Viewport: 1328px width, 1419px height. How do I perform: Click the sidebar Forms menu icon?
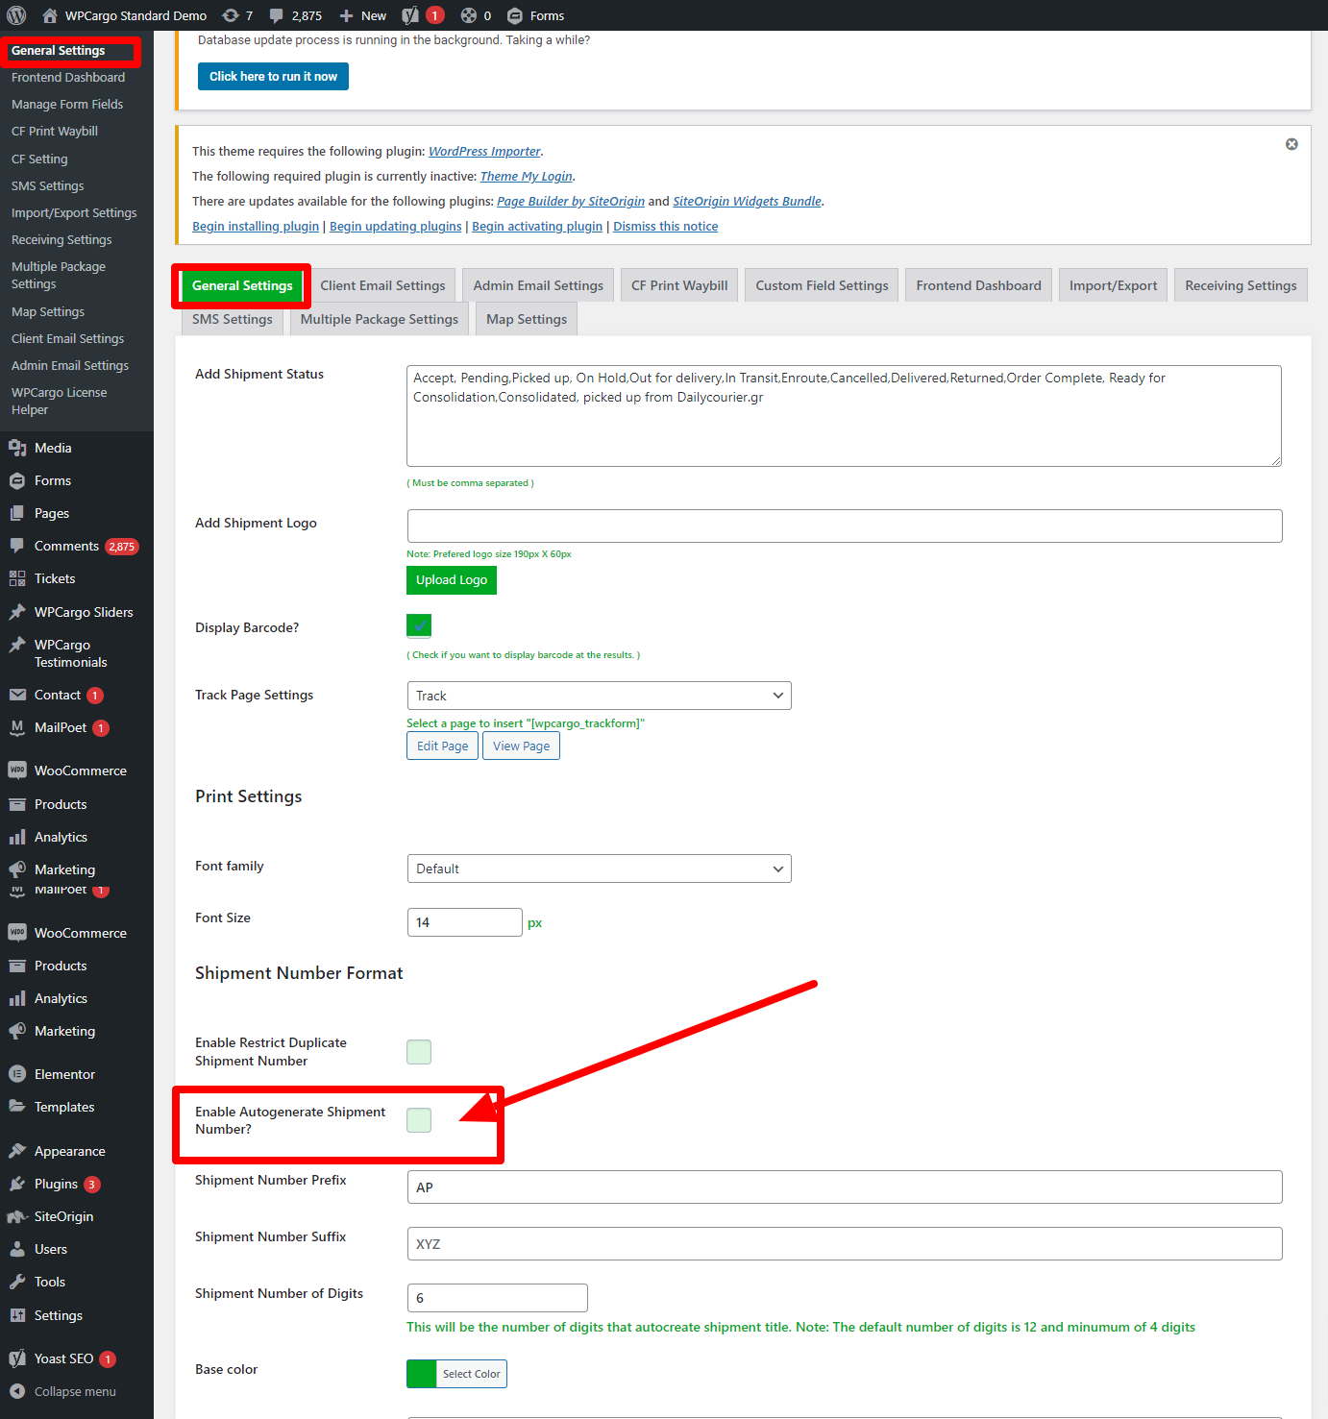[17, 480]
